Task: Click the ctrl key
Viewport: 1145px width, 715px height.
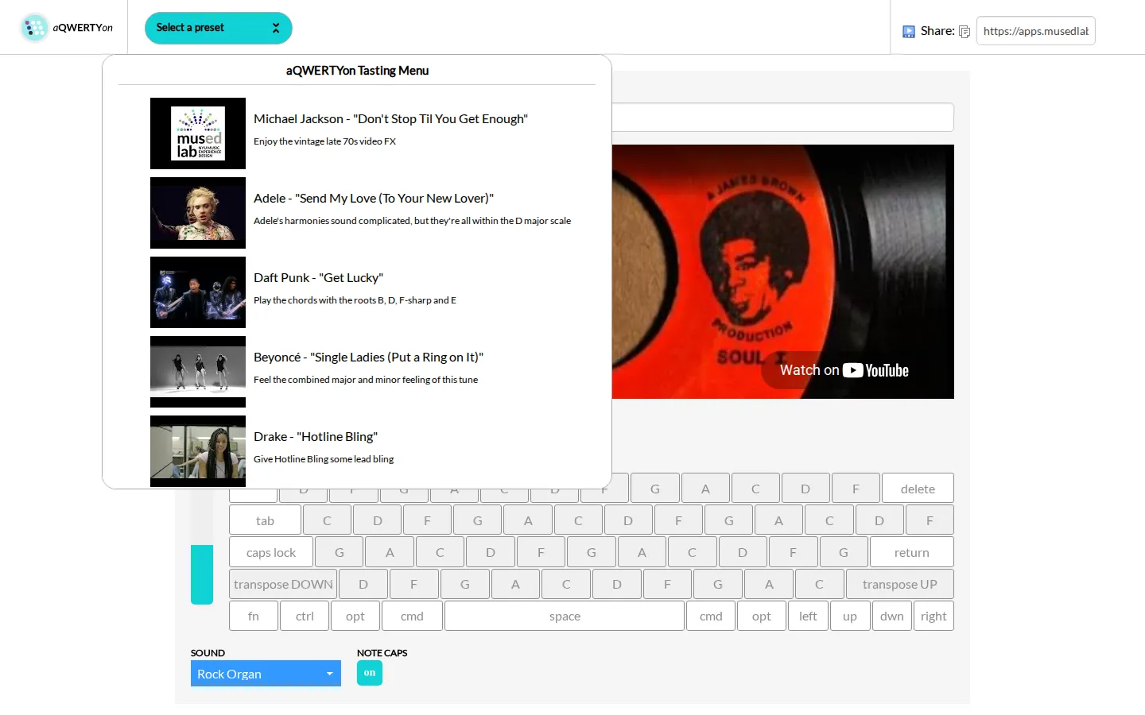Action: click(305, 616)
